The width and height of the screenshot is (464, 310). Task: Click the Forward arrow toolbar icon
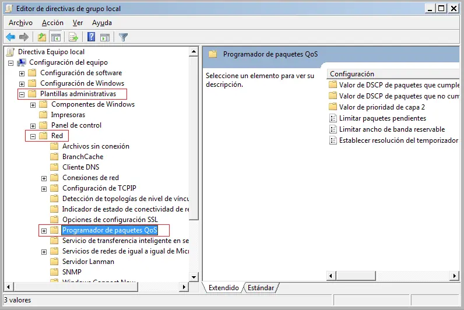[24, 37]
